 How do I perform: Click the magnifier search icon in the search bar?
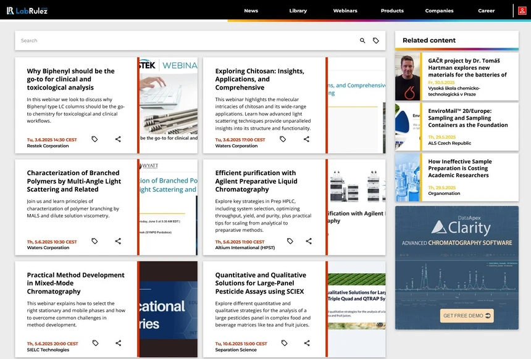tap(363, 40)
